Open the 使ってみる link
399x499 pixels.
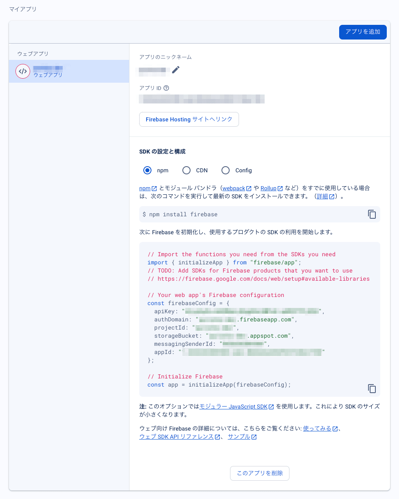coord(320,429)
